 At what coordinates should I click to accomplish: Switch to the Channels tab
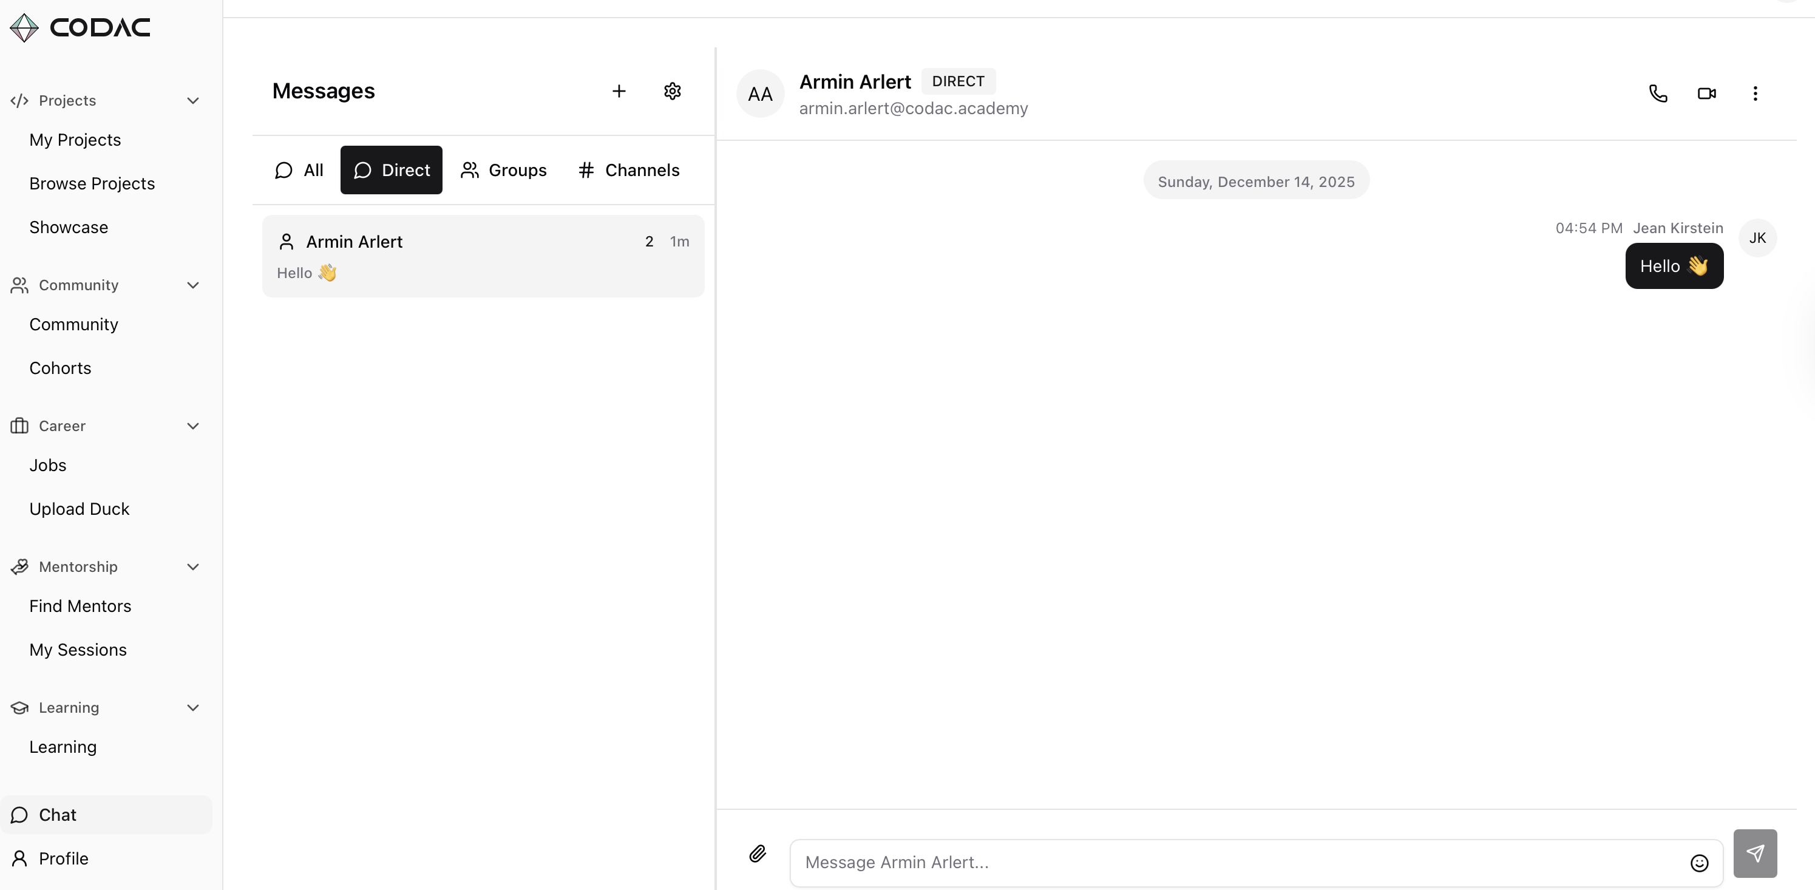pos(628,170)
